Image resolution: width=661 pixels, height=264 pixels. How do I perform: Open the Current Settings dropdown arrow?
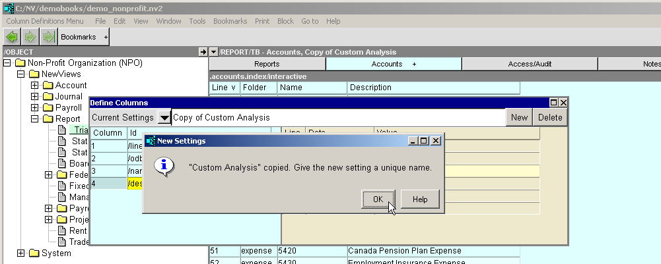point(164,118)
